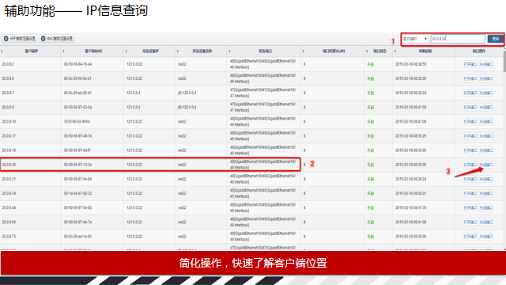Click the 客户端MAC column header
506x285 pixels.
pyautogui.click(x=93, y=51)
